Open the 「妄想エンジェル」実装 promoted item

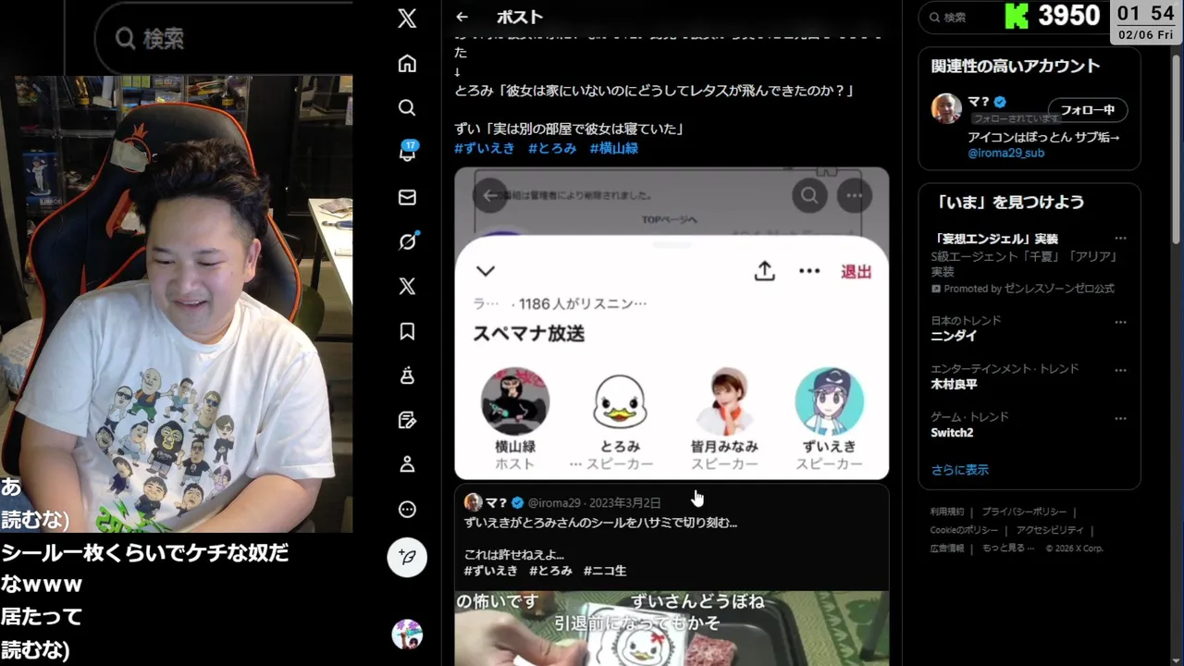994,239
